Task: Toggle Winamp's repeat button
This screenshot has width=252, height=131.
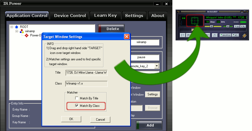Action: click(235, 35)
